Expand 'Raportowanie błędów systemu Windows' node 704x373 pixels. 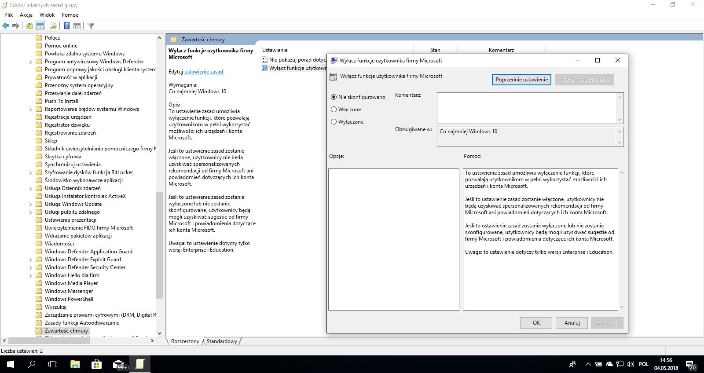(x=30, y=110)
